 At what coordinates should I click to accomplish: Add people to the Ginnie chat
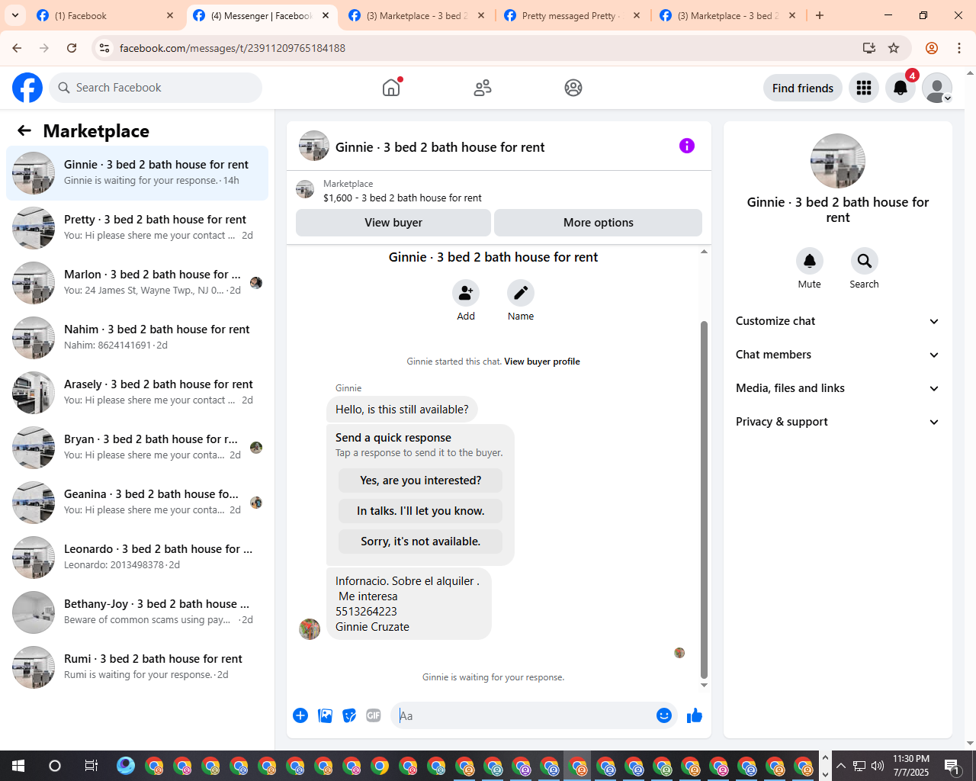[x=466, y=293]
